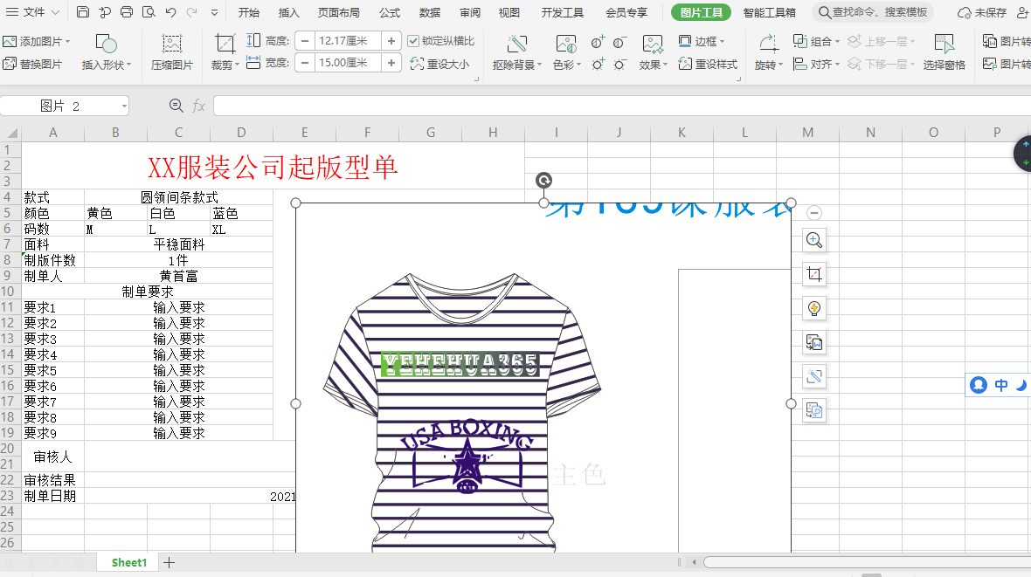Click 重设大小 button
The image size is (1031, 577).
[x=439, y=64]
